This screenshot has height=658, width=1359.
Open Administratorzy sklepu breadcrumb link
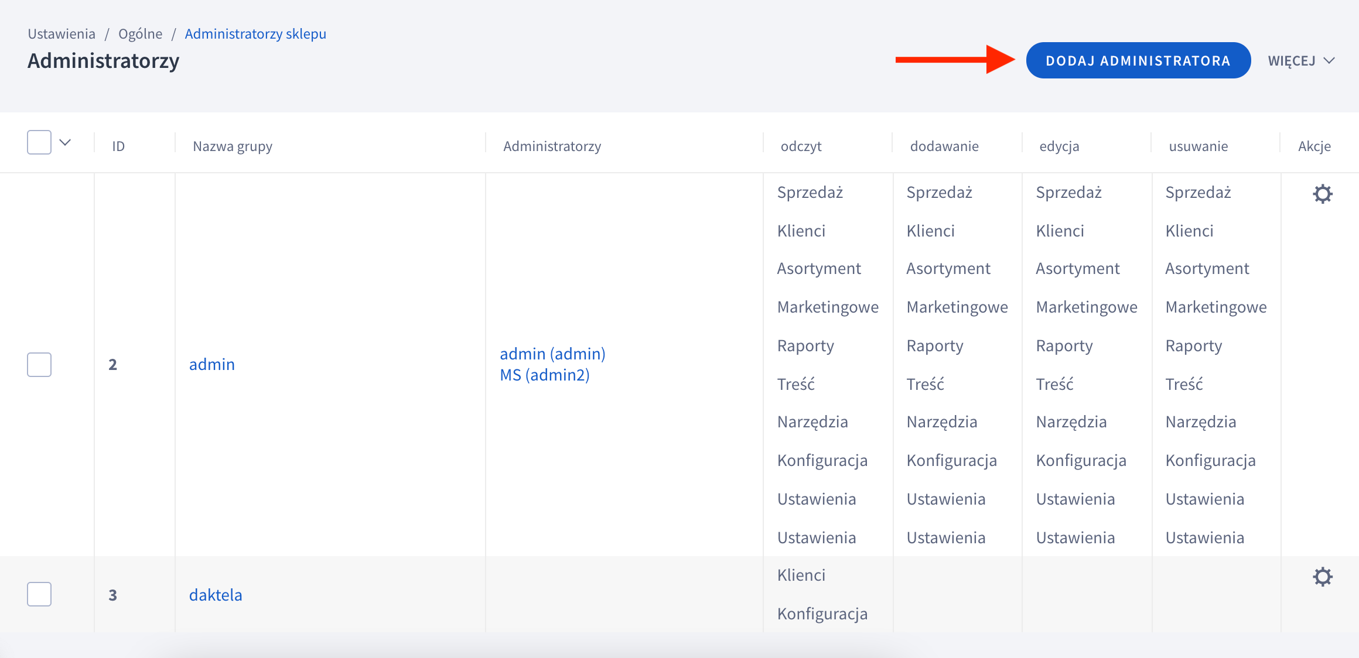(x=255, y=34)
